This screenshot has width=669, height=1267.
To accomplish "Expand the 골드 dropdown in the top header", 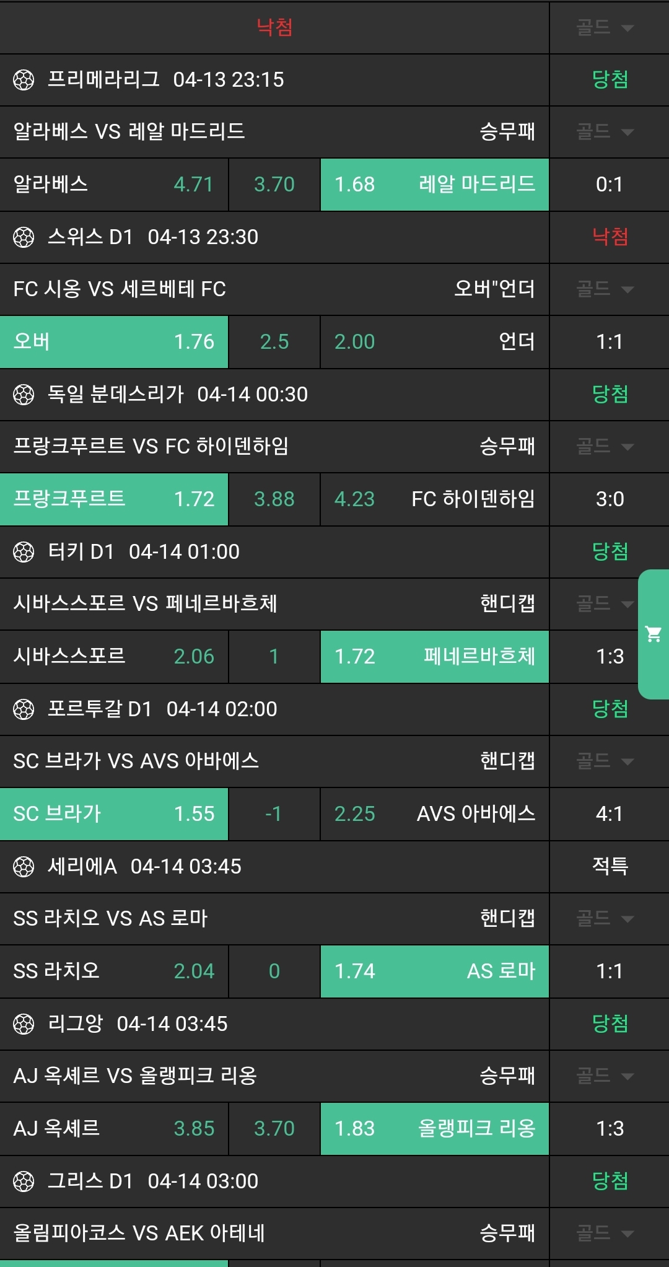I will (605, 28).
